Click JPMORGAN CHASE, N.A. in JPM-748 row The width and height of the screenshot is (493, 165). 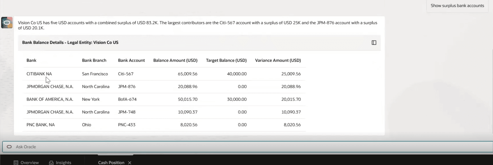[50, 112]
